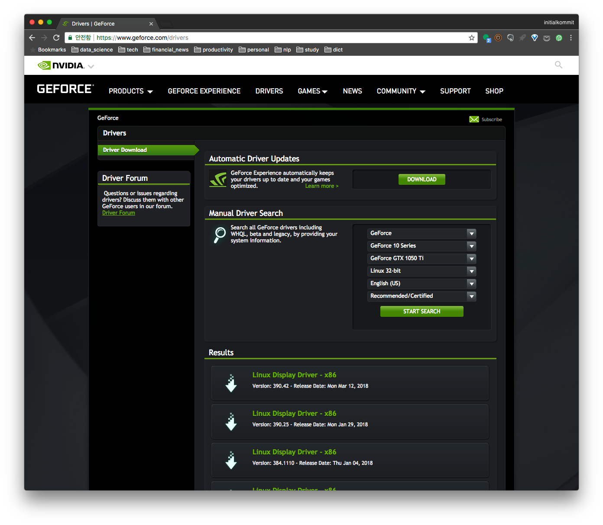603x525 pixels.
Task: Click download arrow for driver version 384.1110
Action: [231, 460]
